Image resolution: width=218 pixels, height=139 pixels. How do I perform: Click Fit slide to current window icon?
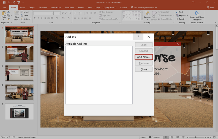[214, 137]
